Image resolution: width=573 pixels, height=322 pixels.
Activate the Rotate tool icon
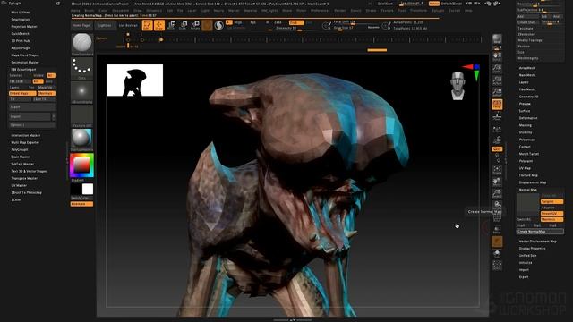tap(195, 25)
